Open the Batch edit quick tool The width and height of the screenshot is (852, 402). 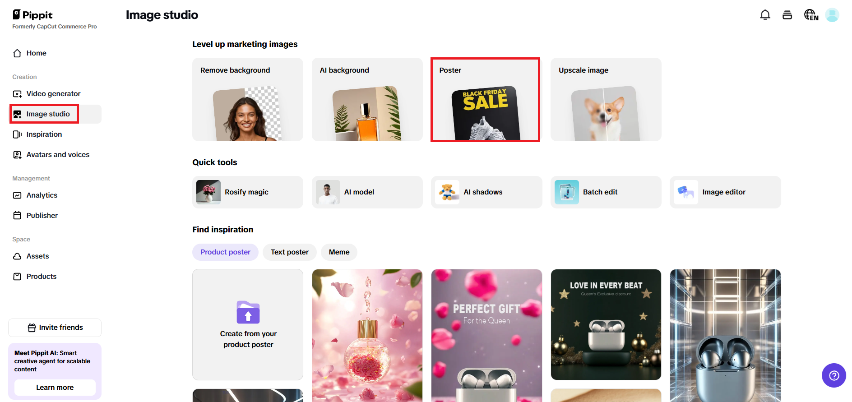[x=606, y=192]
